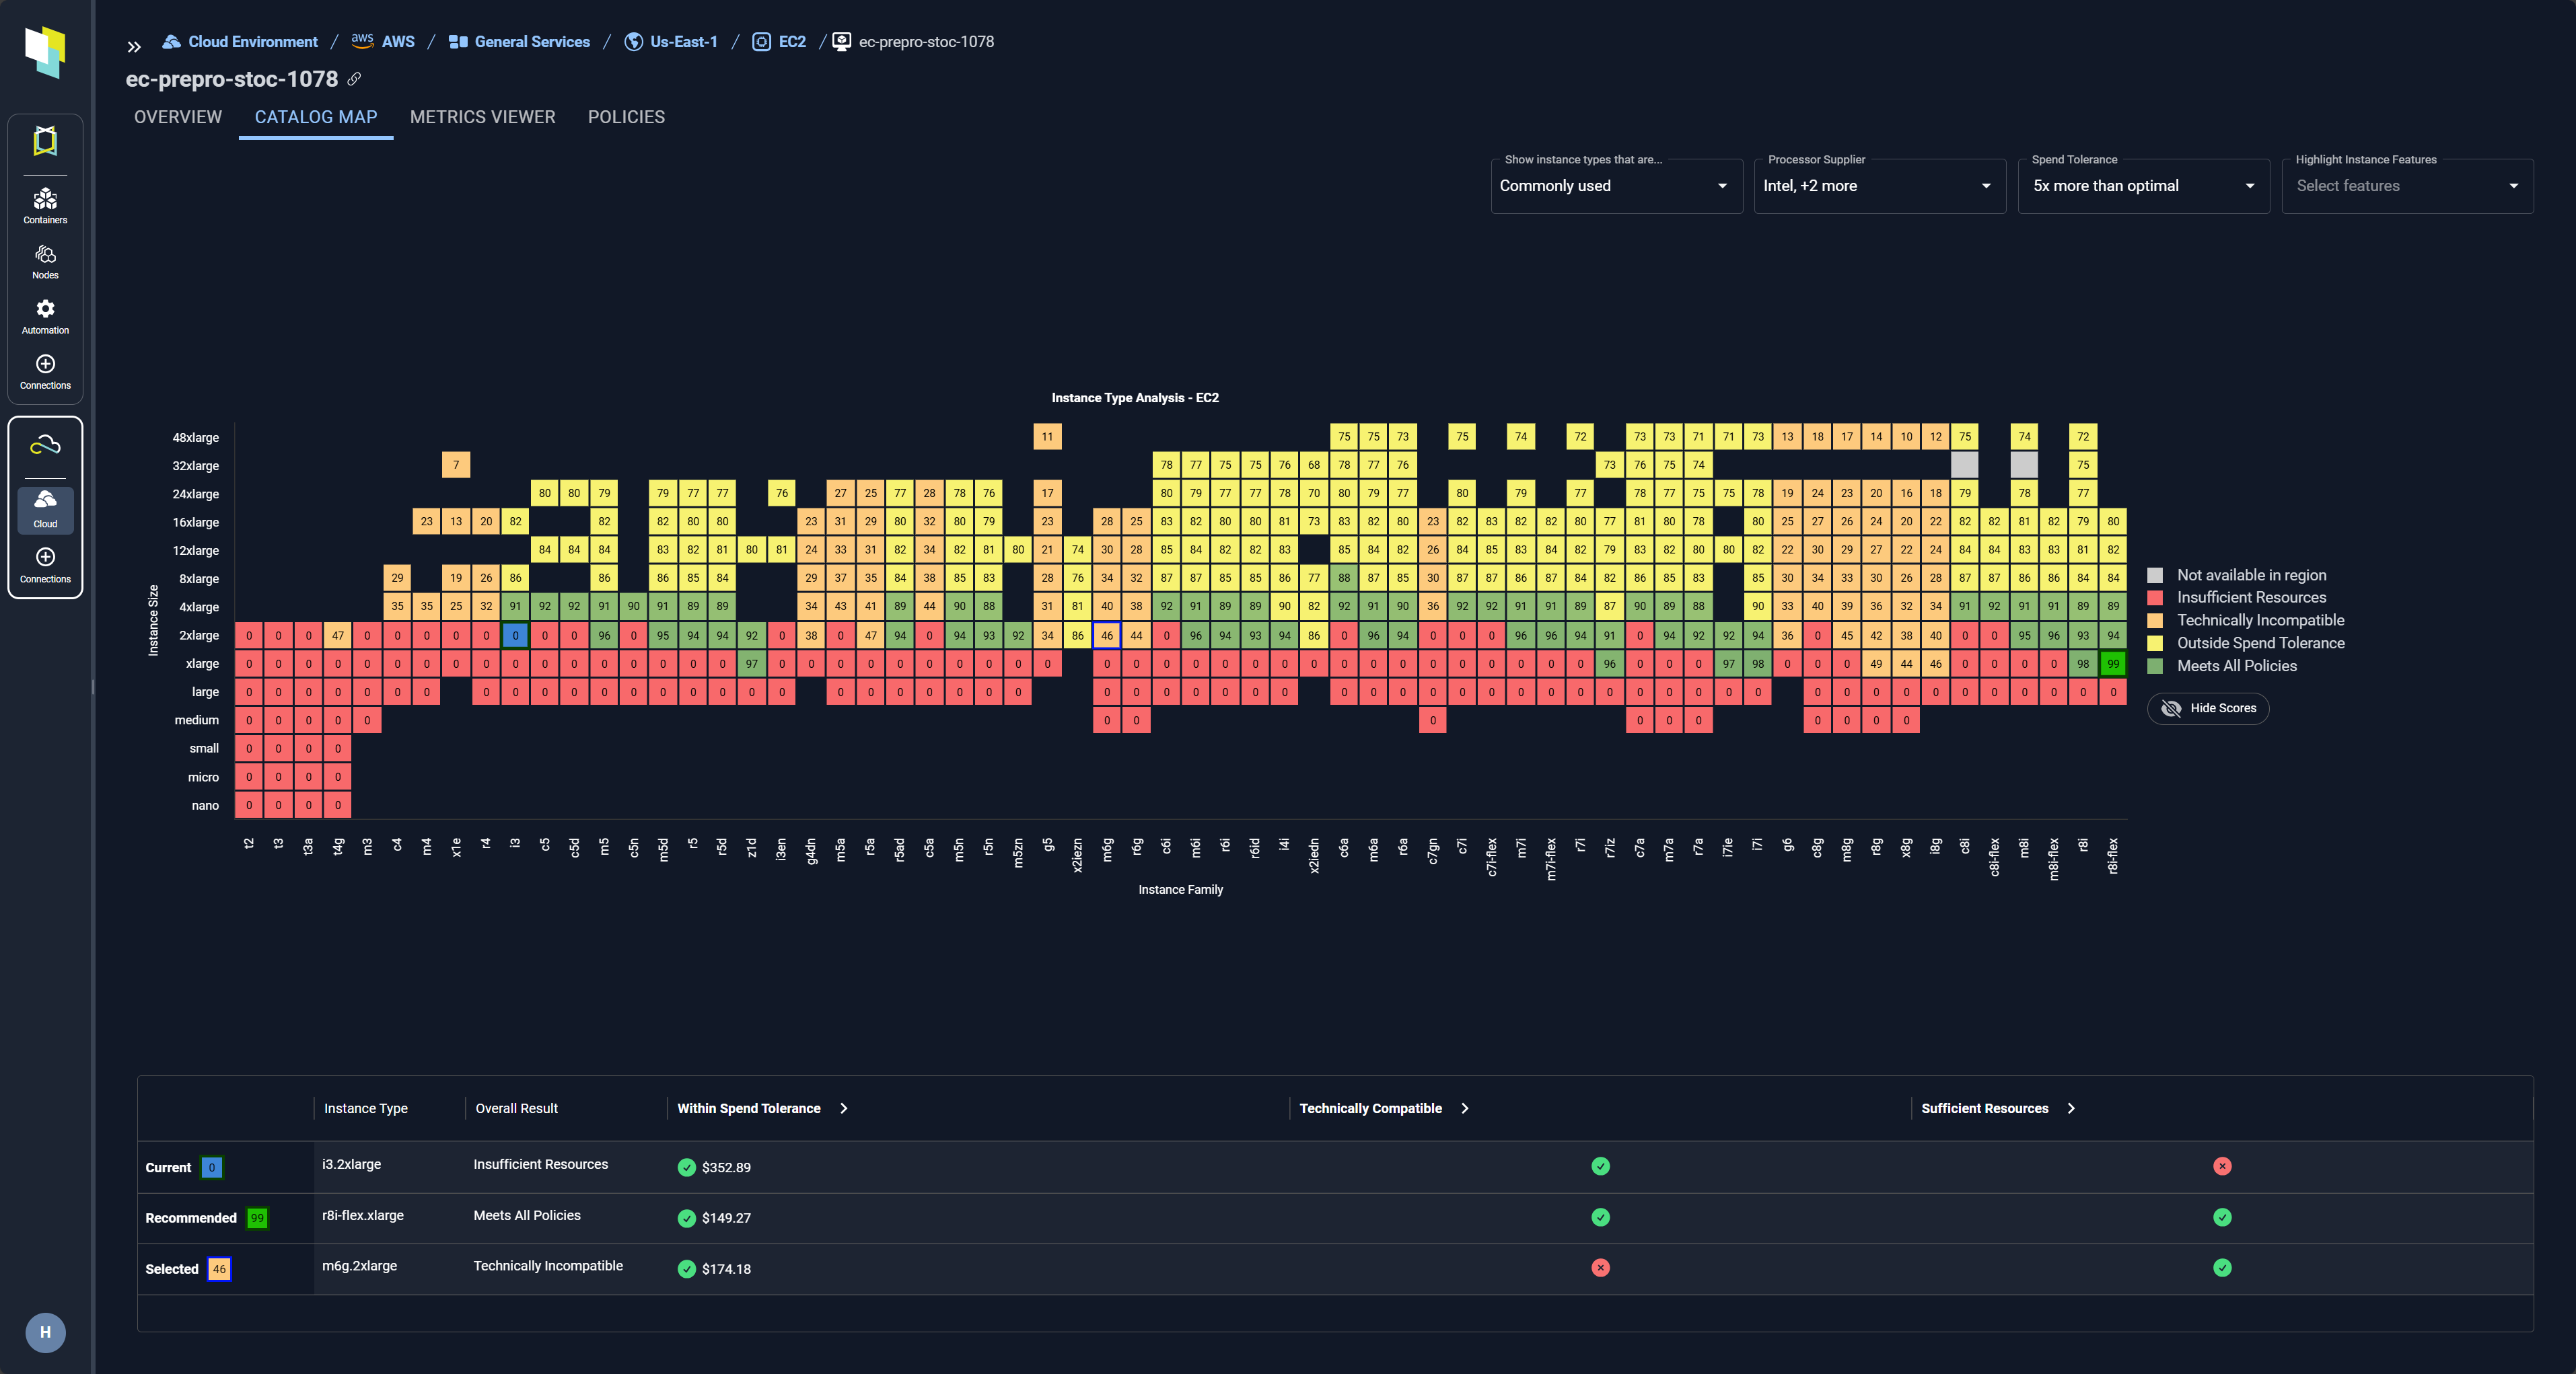The image size is (2576, 1374).
Task: Go to General Services breadcrumb
Action: pyautogui.click(x=531, y=42)
